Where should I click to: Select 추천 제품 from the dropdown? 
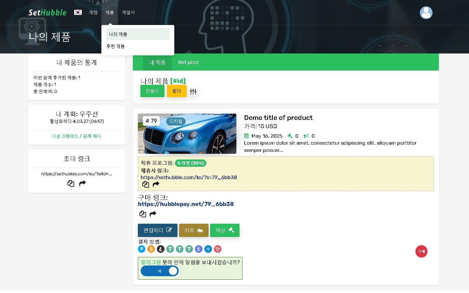pos(115,46)
